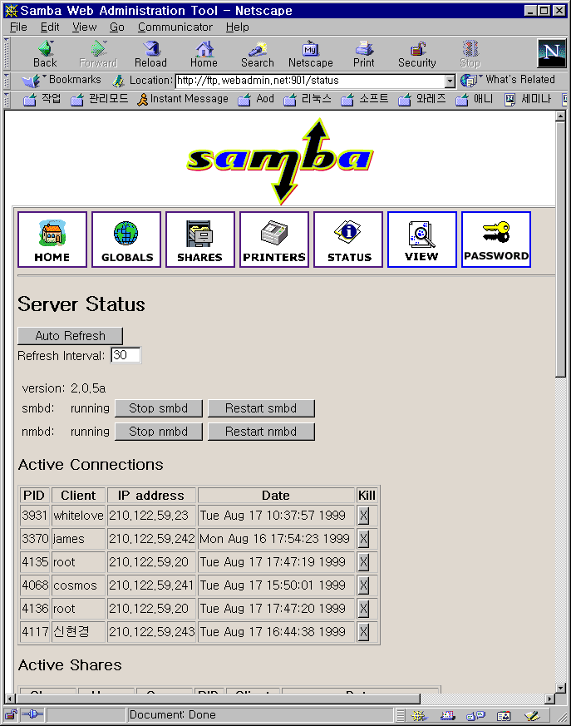Kill the root connection PID 4135
The height and width of the screenshot is (726, 571).
(x=364, y=562)
